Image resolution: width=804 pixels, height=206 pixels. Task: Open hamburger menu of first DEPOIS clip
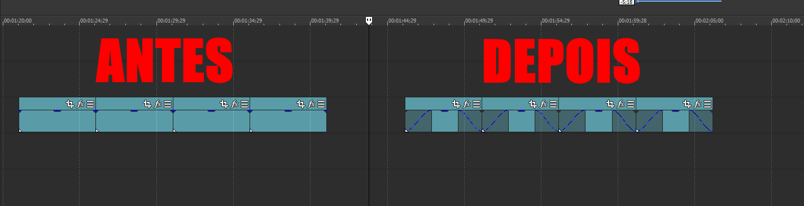tap(477, 104)
